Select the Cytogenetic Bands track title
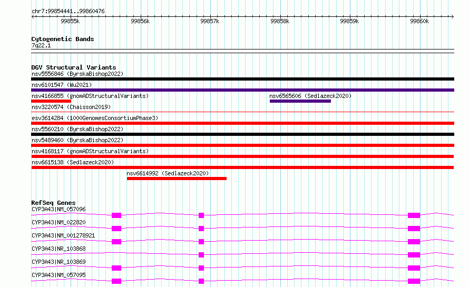This screenshot has height=287, width=469. click(63, 39)
